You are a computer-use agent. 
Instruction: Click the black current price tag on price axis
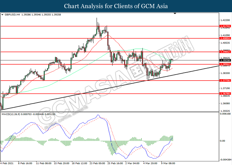(x=225, y=60)
